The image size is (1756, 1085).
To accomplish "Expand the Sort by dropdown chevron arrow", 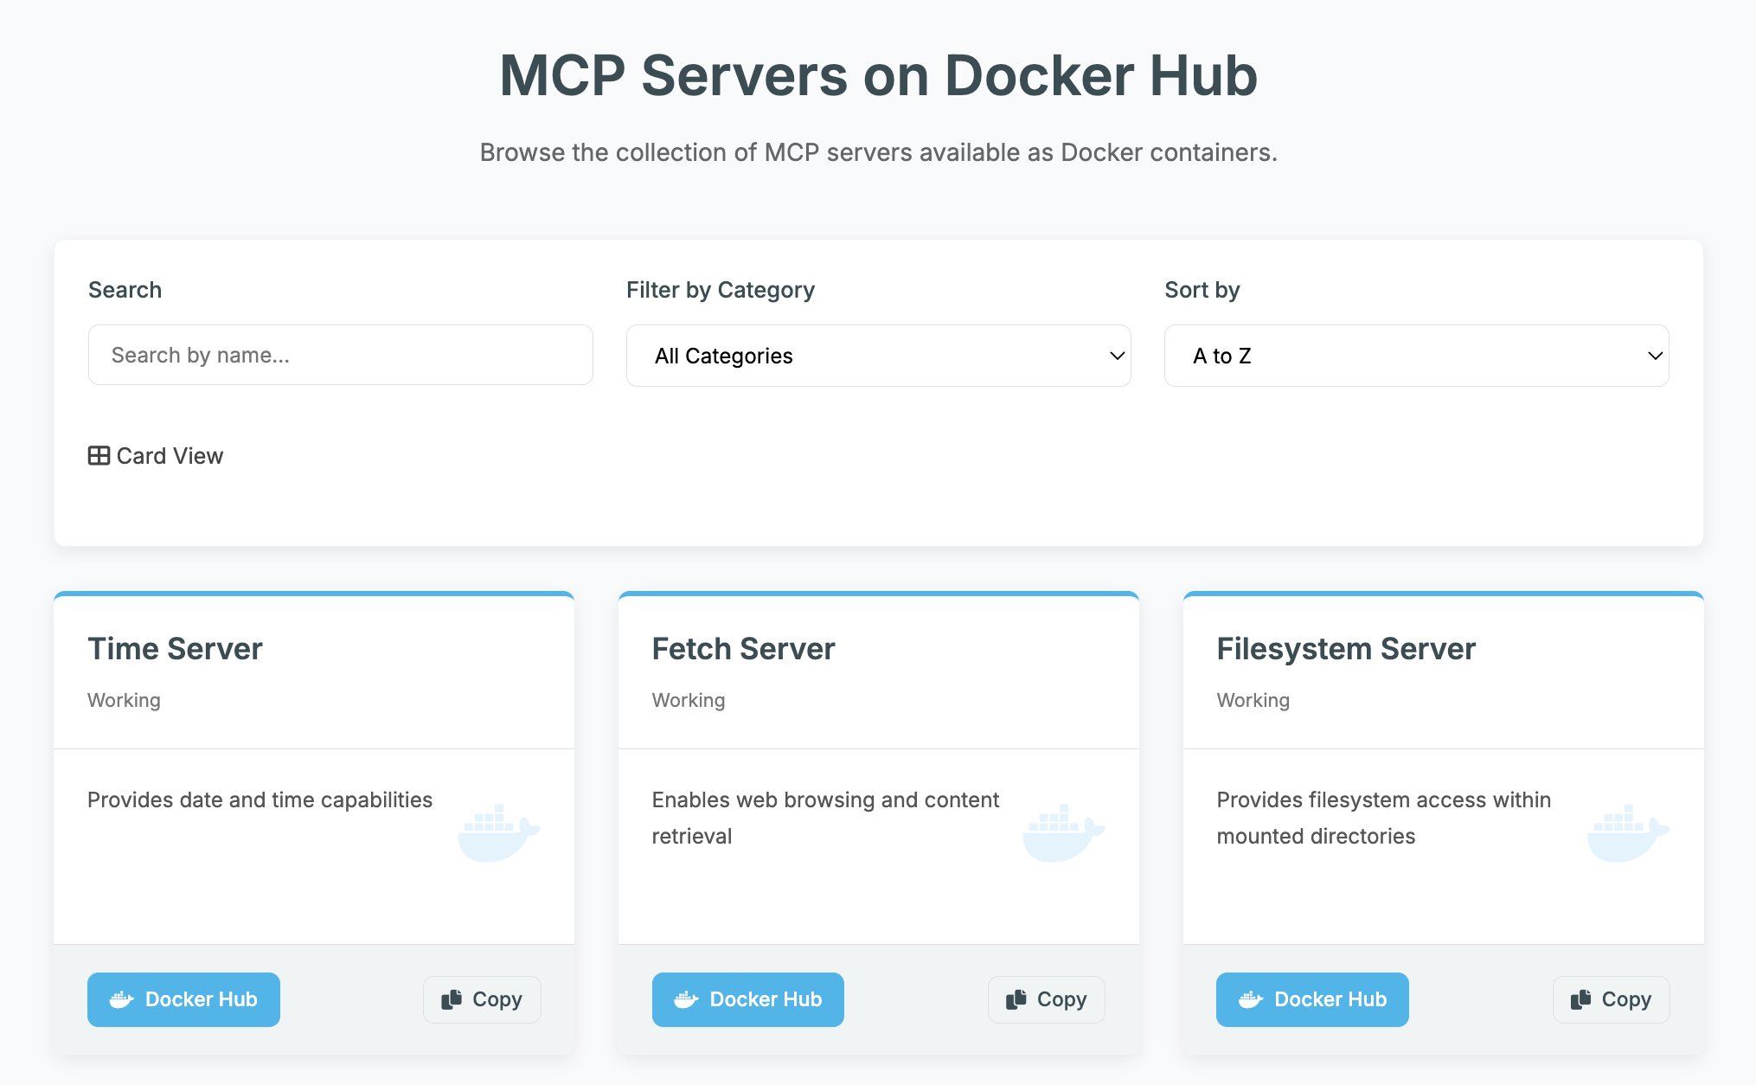I will click(x=1655, y=356).
